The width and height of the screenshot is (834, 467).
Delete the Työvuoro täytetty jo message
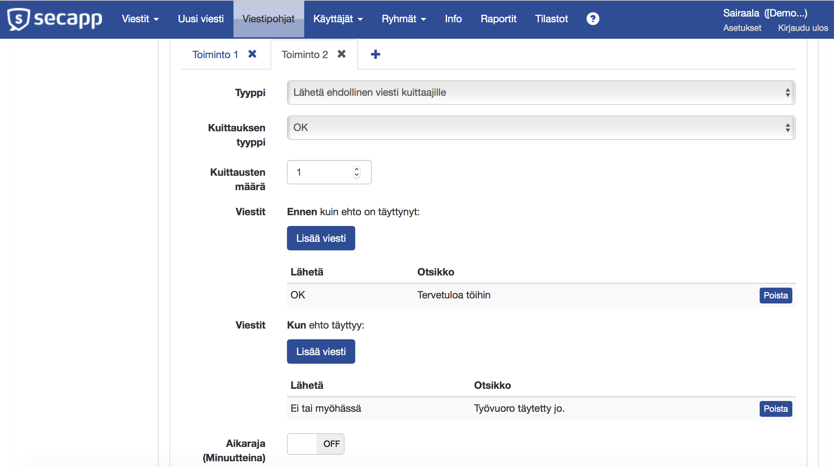[x=775, y=409]
